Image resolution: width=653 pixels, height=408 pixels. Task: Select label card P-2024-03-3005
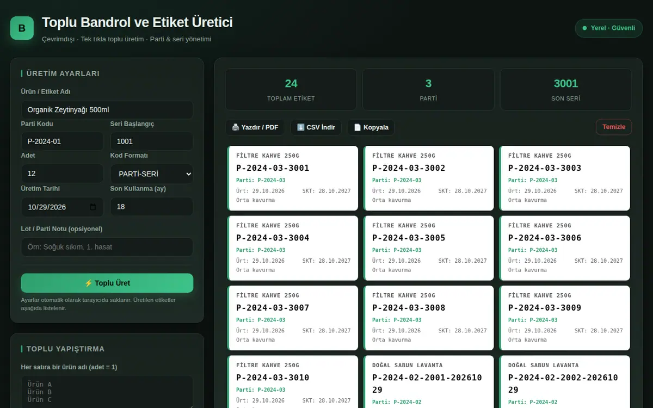click(429, 248)
